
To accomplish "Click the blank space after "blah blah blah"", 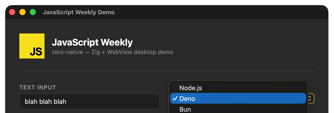I will [112, 101].
